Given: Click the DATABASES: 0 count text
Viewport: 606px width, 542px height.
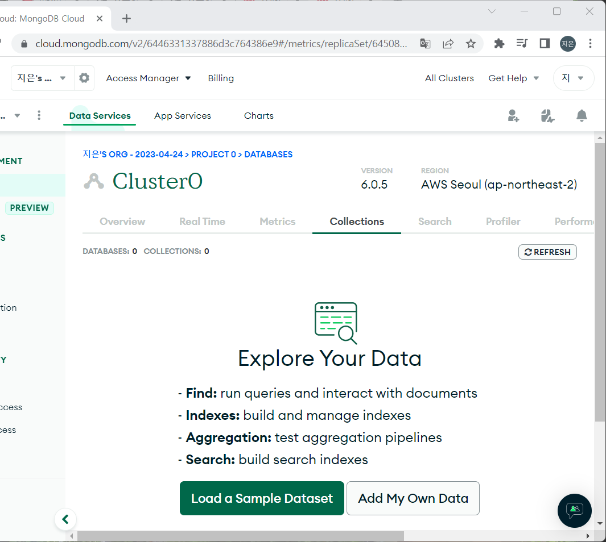Looking at the screenshot, I should pyautogui.click(x=110, y=251).
